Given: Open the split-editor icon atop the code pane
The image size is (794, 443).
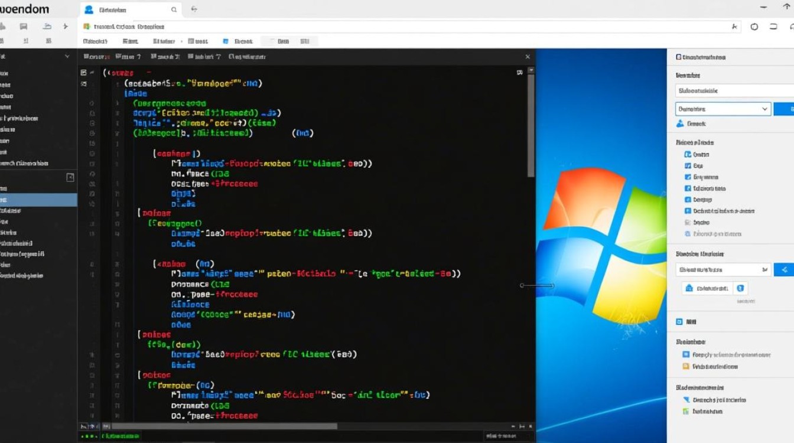Looking at the screenshot, I should click(518, 71).
